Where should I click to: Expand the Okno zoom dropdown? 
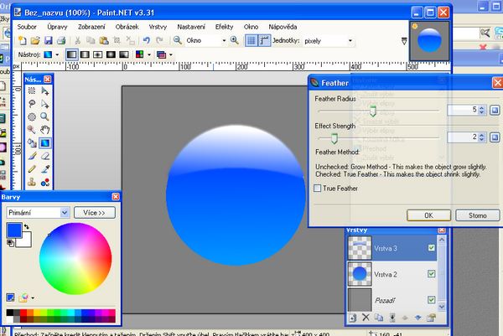pos(224,40)
